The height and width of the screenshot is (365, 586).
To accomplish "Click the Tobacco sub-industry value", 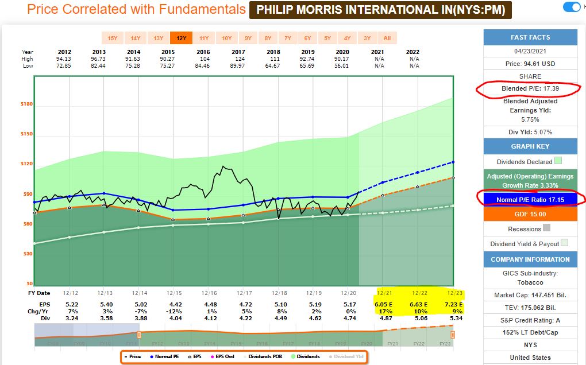I will 530,282.
